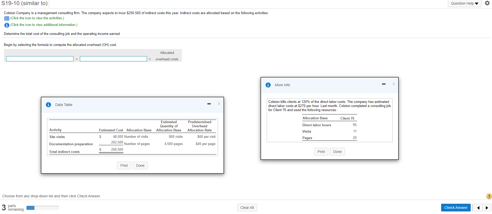Go to previous question arrow
This screenshot has height=214, width=492.
tap(478, 208)
